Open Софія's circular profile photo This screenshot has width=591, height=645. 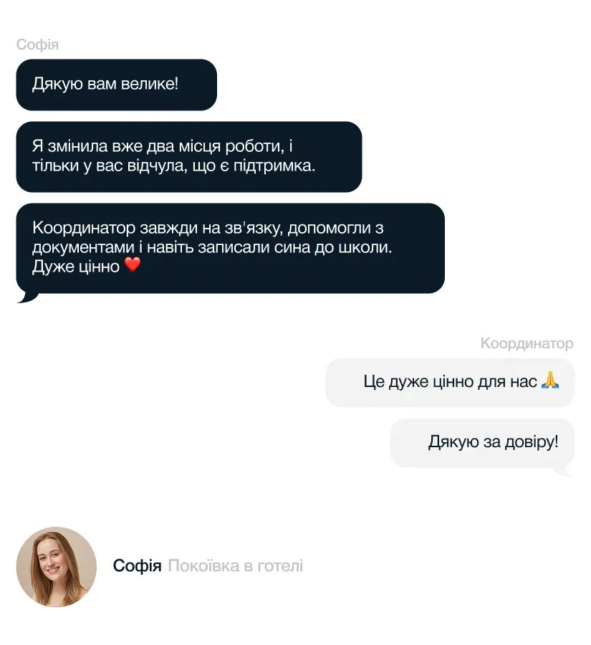point(57,566)
